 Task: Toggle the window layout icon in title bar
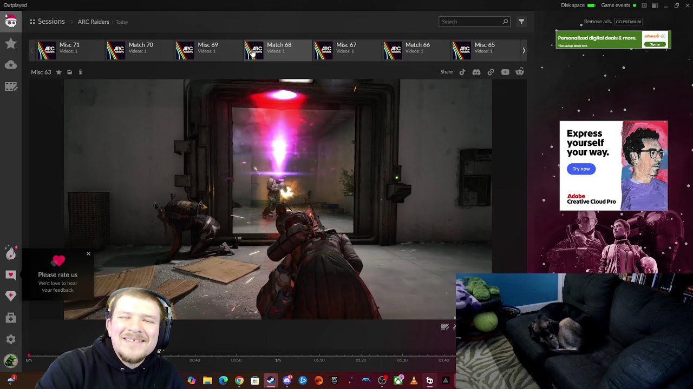point(655,5)
